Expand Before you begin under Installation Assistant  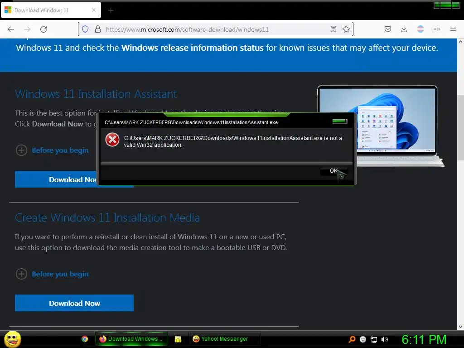53,150
